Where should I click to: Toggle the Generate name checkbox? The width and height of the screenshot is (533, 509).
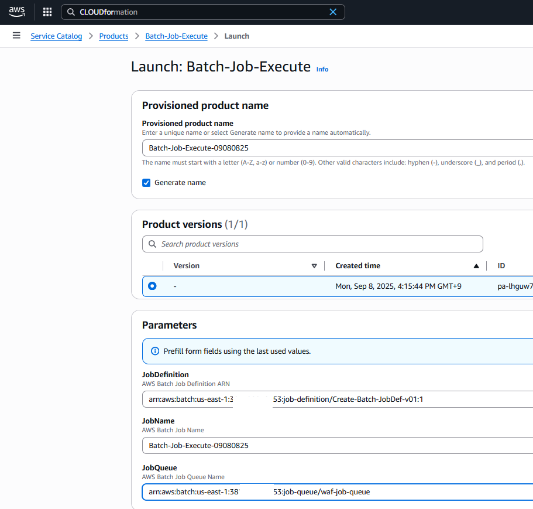[146, 183]
